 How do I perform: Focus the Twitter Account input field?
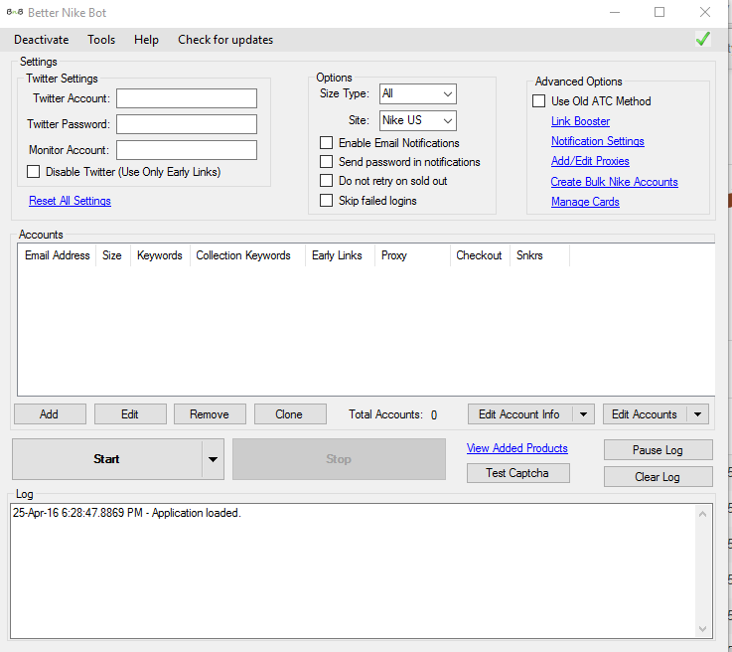[x=187, y=98]
